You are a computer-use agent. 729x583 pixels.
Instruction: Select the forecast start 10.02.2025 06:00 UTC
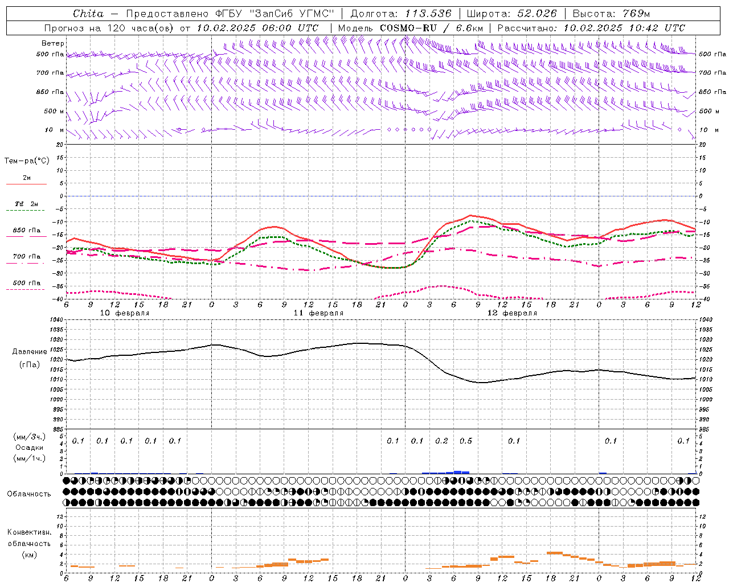pyautogui.click(x=257, y=28)
